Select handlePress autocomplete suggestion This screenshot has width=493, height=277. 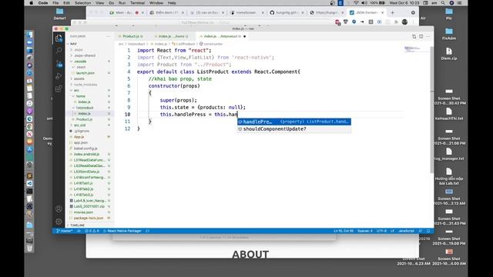tap(294, 122)
